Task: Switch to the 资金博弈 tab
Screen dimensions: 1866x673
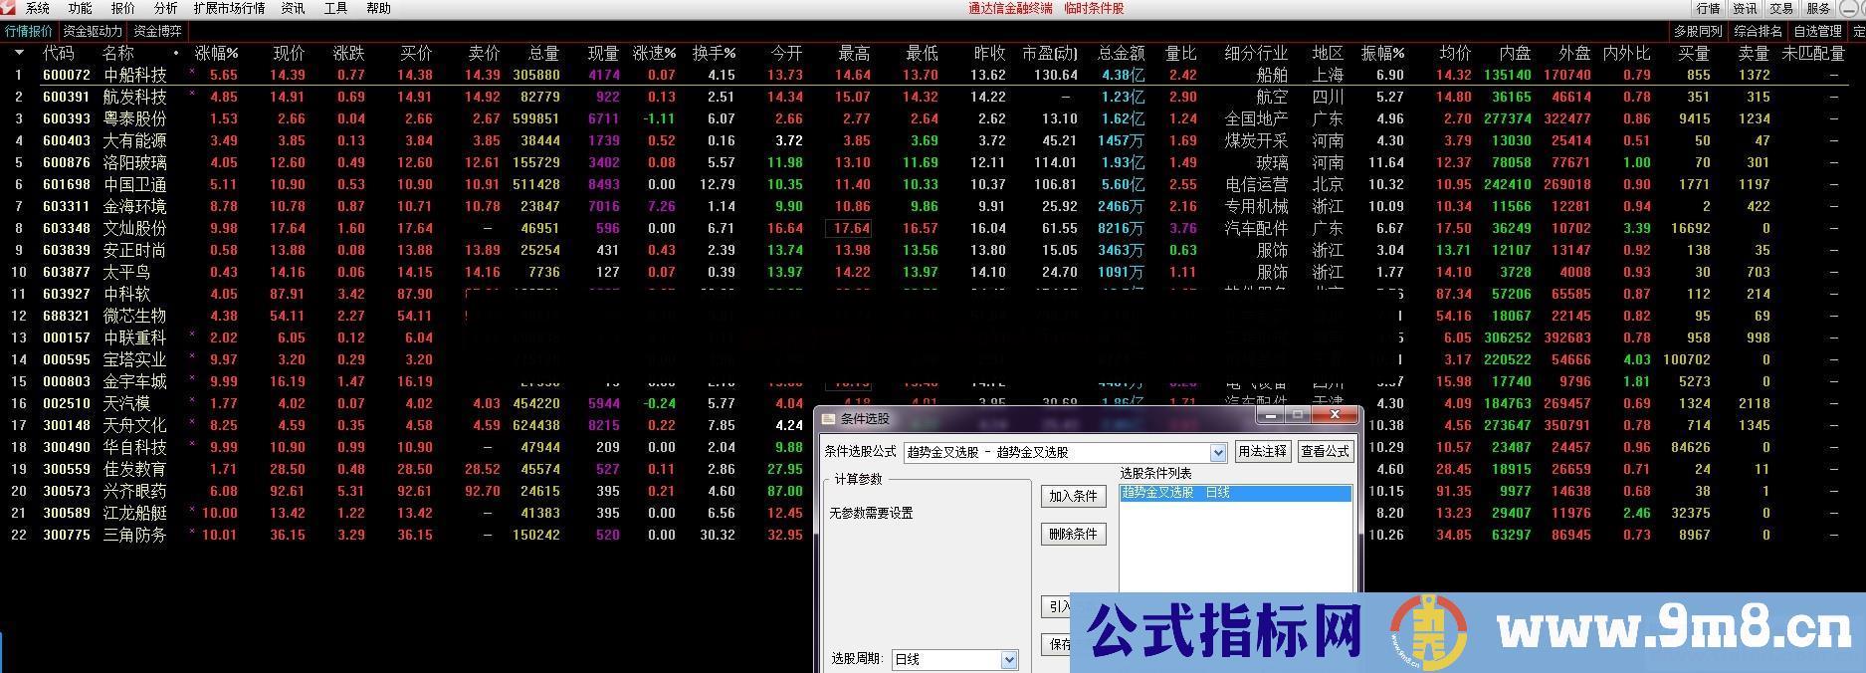Action: point(157,31)
